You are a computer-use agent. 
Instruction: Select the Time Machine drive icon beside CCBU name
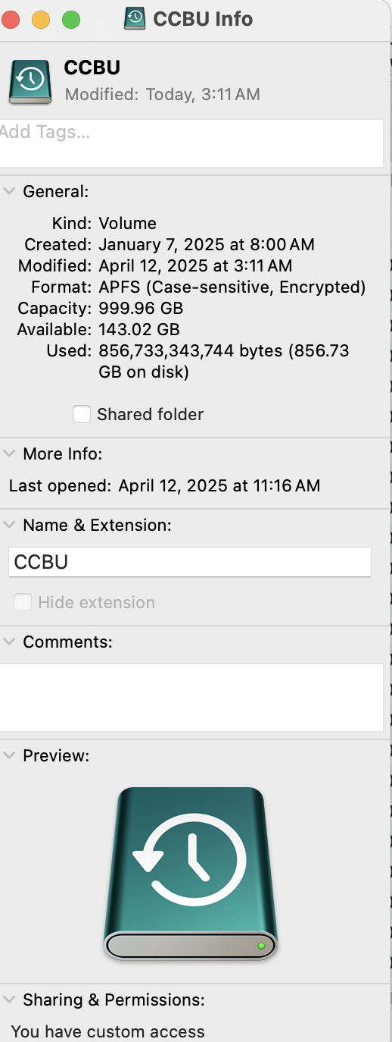[x=30, y=82]
